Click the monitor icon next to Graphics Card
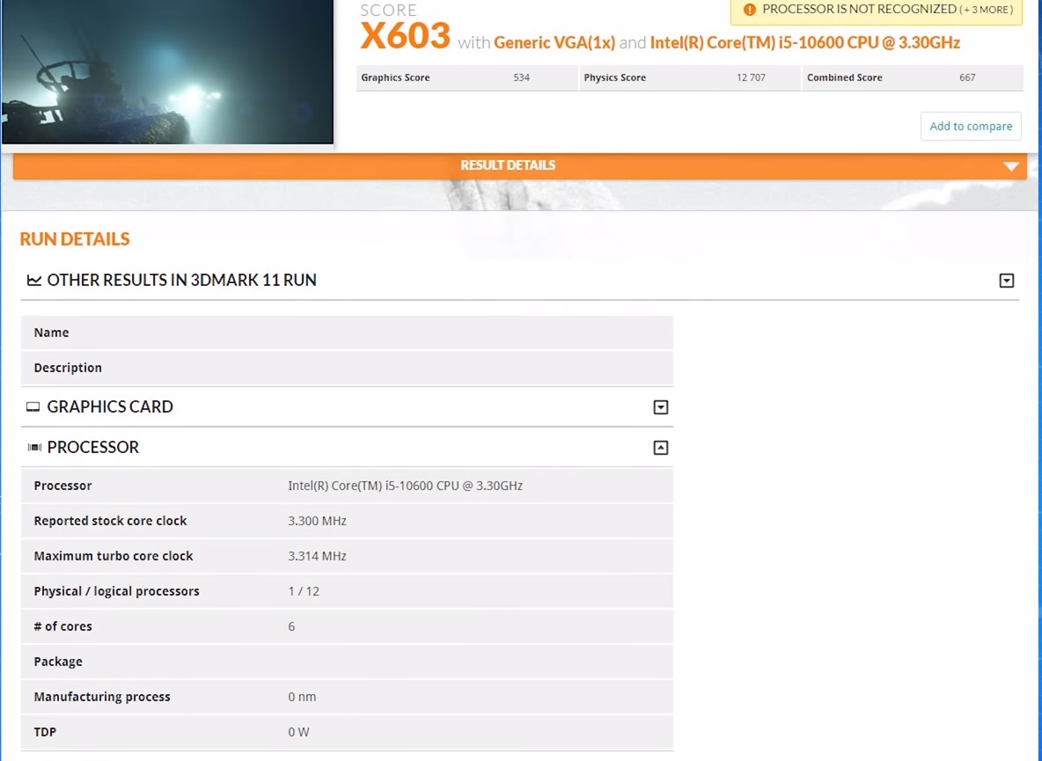This screenshot has height=761, width=1042. click(x=33, y=407)
